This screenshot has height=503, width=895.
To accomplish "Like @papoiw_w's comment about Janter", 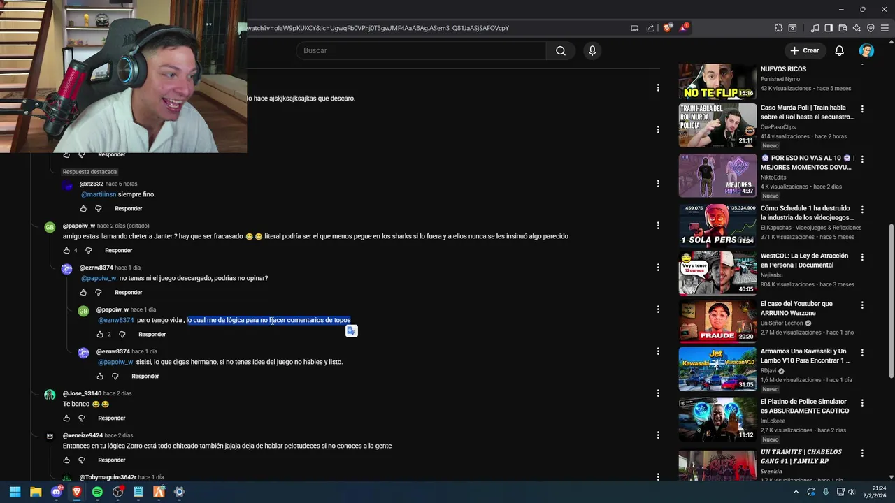I will pos(66,250).
